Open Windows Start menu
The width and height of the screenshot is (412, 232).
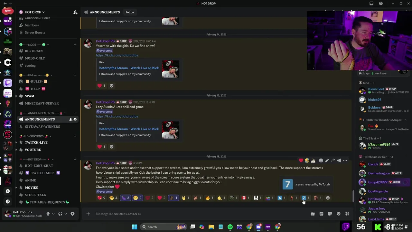(x=135, y=227)
